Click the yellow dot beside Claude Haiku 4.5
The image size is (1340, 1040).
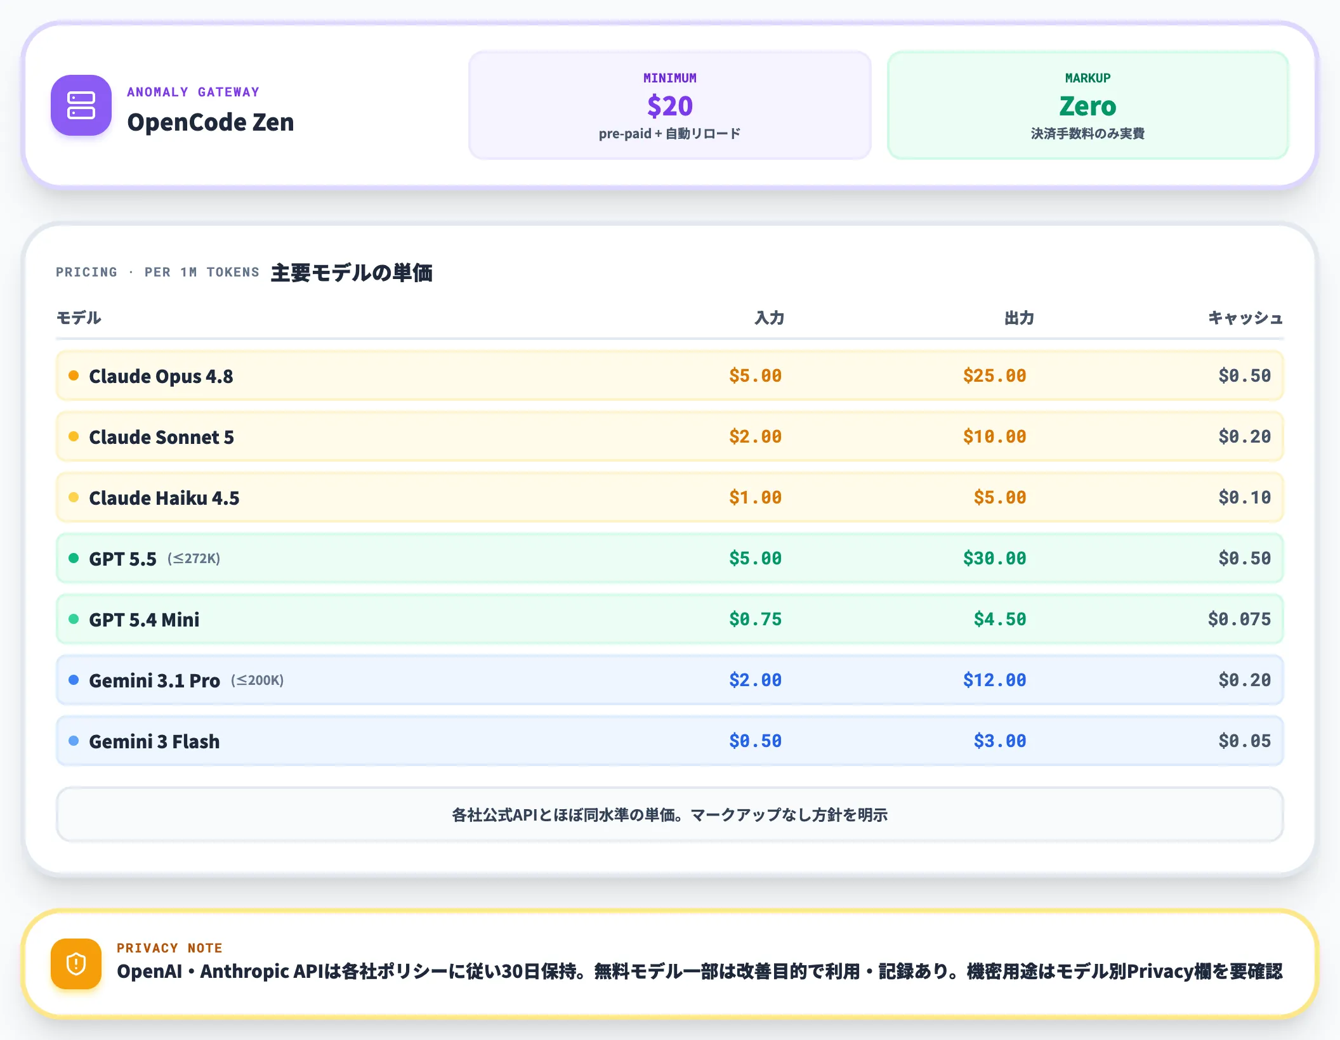tap(74, 497)
